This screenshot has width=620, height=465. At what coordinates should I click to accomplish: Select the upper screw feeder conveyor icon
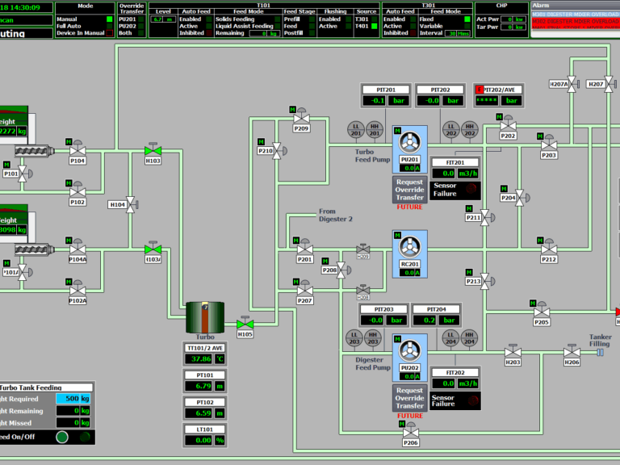(x=35, y=151)
